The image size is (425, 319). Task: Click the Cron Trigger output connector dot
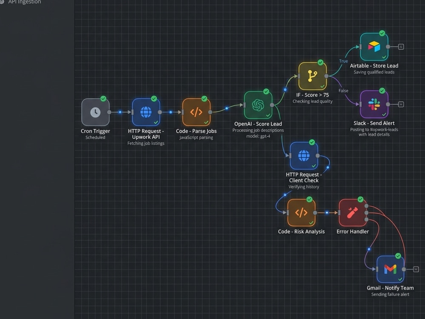[x=109, y=112]
